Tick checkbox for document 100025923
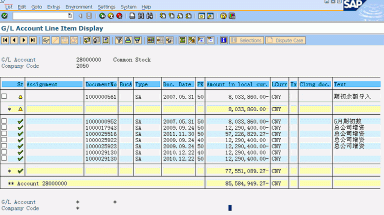 click(4, 146)
